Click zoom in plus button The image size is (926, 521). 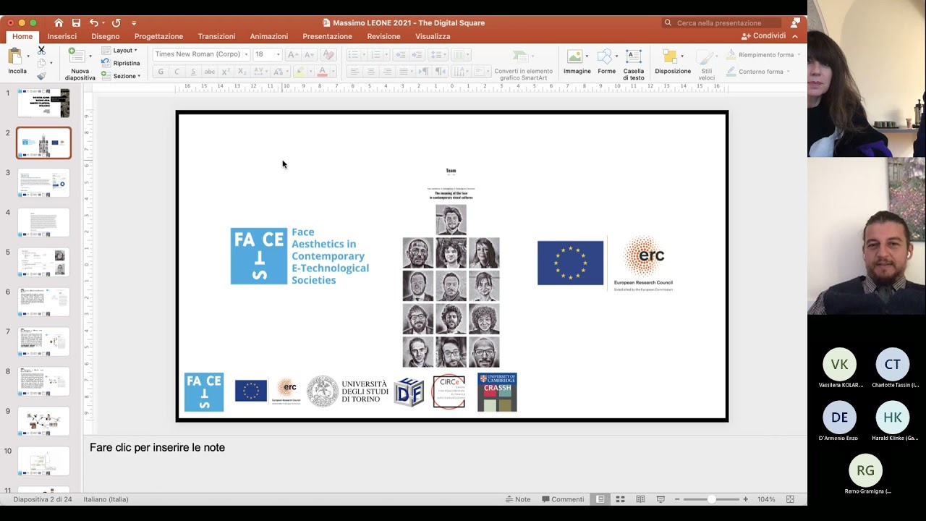pos(746,499)
